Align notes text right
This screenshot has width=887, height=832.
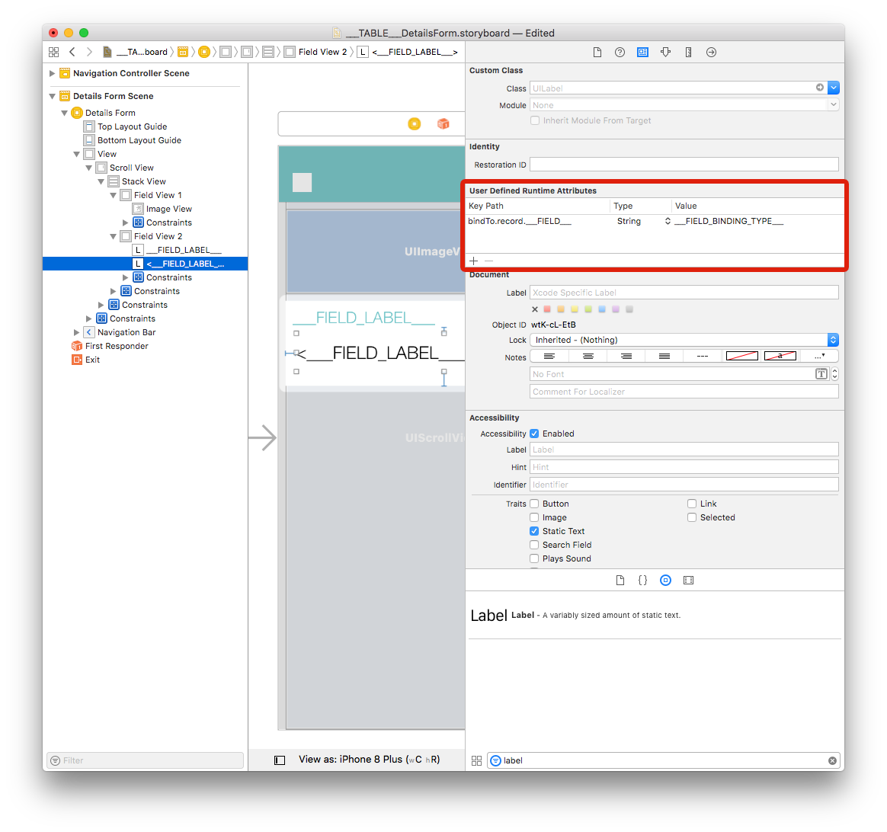point(626,357)
